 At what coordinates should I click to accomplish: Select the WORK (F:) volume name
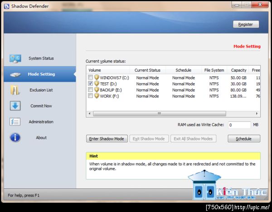point(109,96)
